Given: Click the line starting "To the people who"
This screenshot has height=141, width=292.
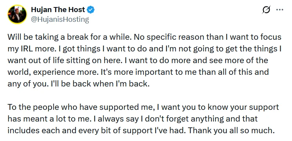Looking at the screenshot, I should pyautogui.click(x=143, y=107).
